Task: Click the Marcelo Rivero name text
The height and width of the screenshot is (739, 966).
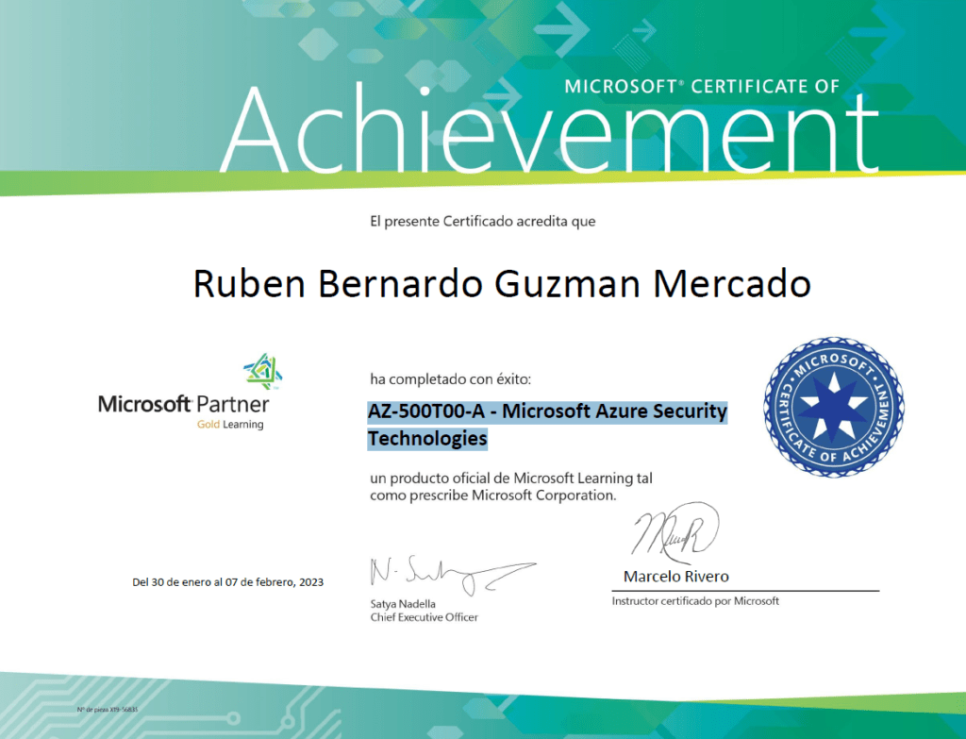Action: (675, 577)
